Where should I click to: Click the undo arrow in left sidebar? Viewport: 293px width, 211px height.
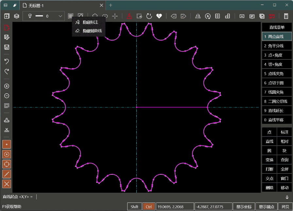click(7, 61)
